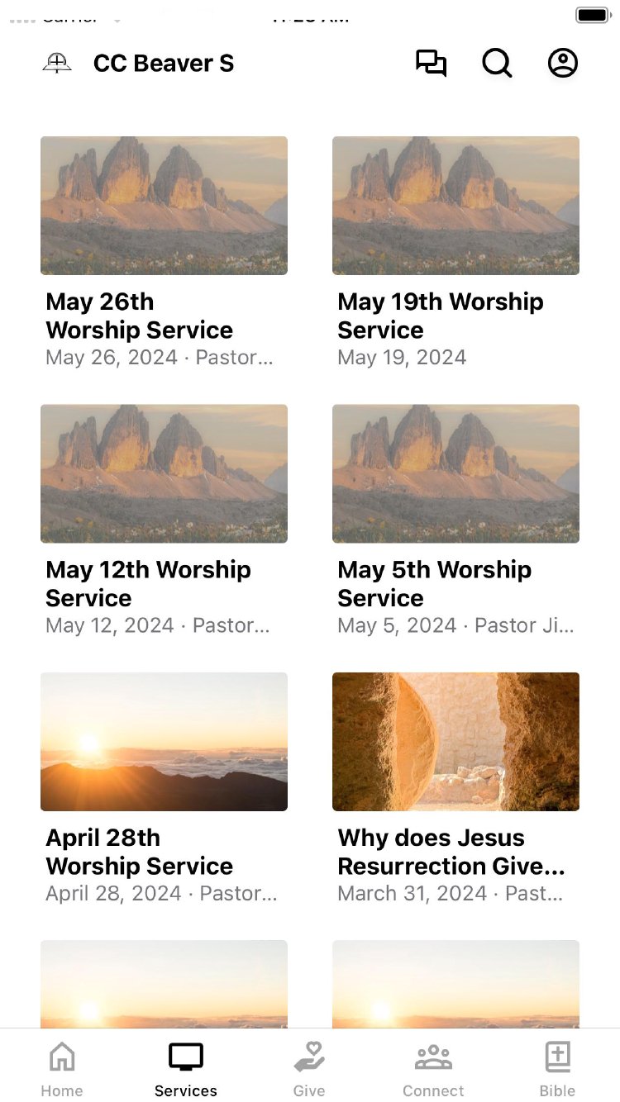Tap the Home house icon

point(62,1057)
